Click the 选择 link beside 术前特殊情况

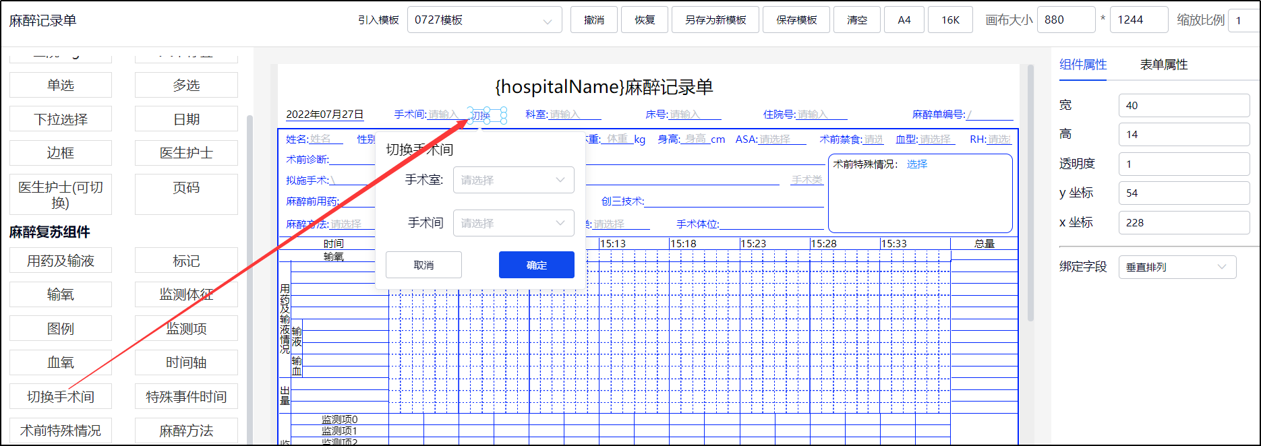pos(917,164)
